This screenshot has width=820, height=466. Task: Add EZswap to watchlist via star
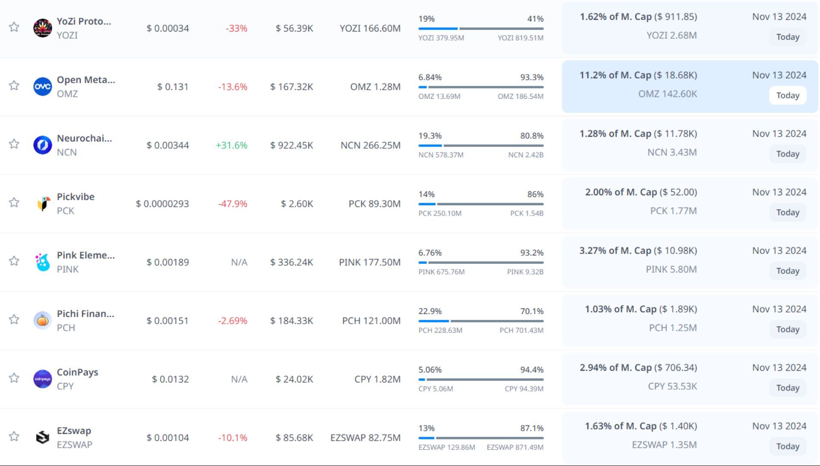click(14, 436)
